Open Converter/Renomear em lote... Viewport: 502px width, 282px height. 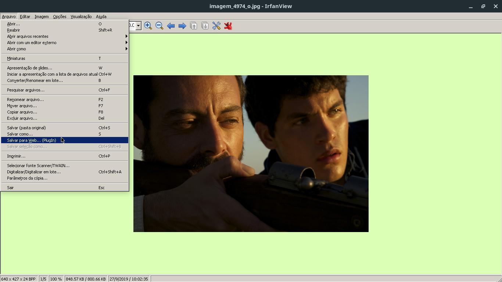point(65,80)
